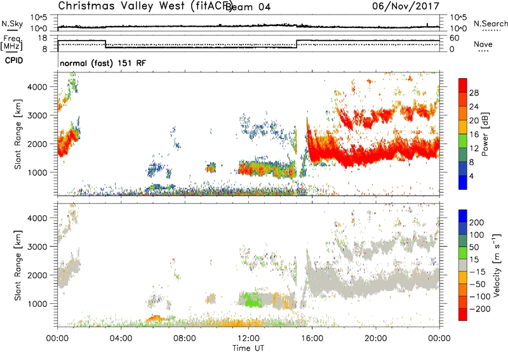This screenshot has height=352, width=508.
Task: Click the '08:00' time axis tick label
Action: point(185,339)
